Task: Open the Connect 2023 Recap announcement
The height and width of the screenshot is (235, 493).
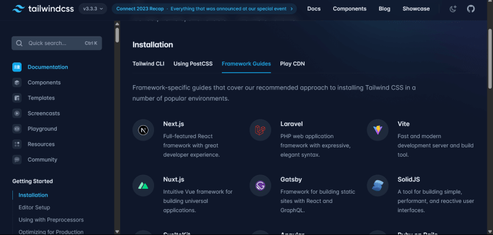Action: 204,9
